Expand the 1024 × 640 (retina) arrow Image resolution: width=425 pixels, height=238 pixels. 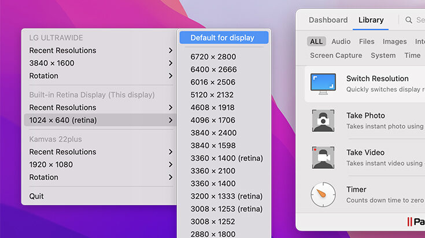[x=171, y=120]
